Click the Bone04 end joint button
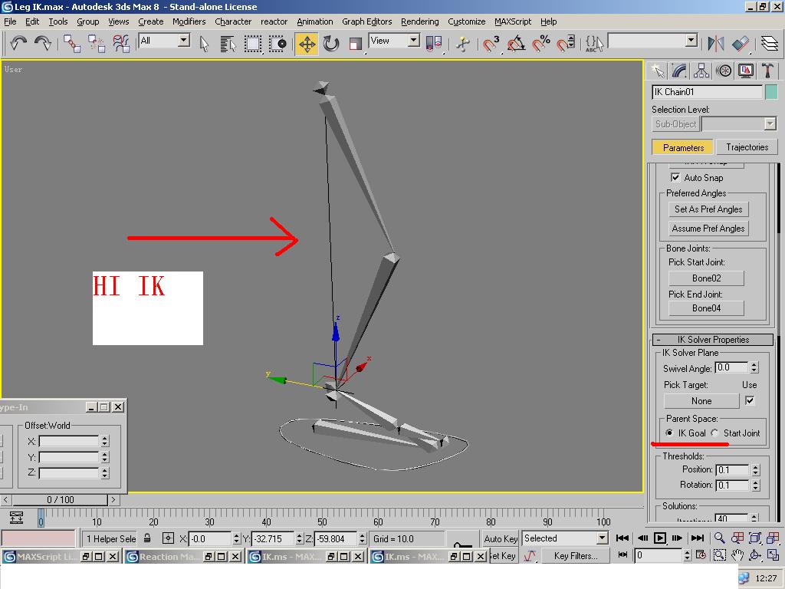 click(x=706, y=308)
